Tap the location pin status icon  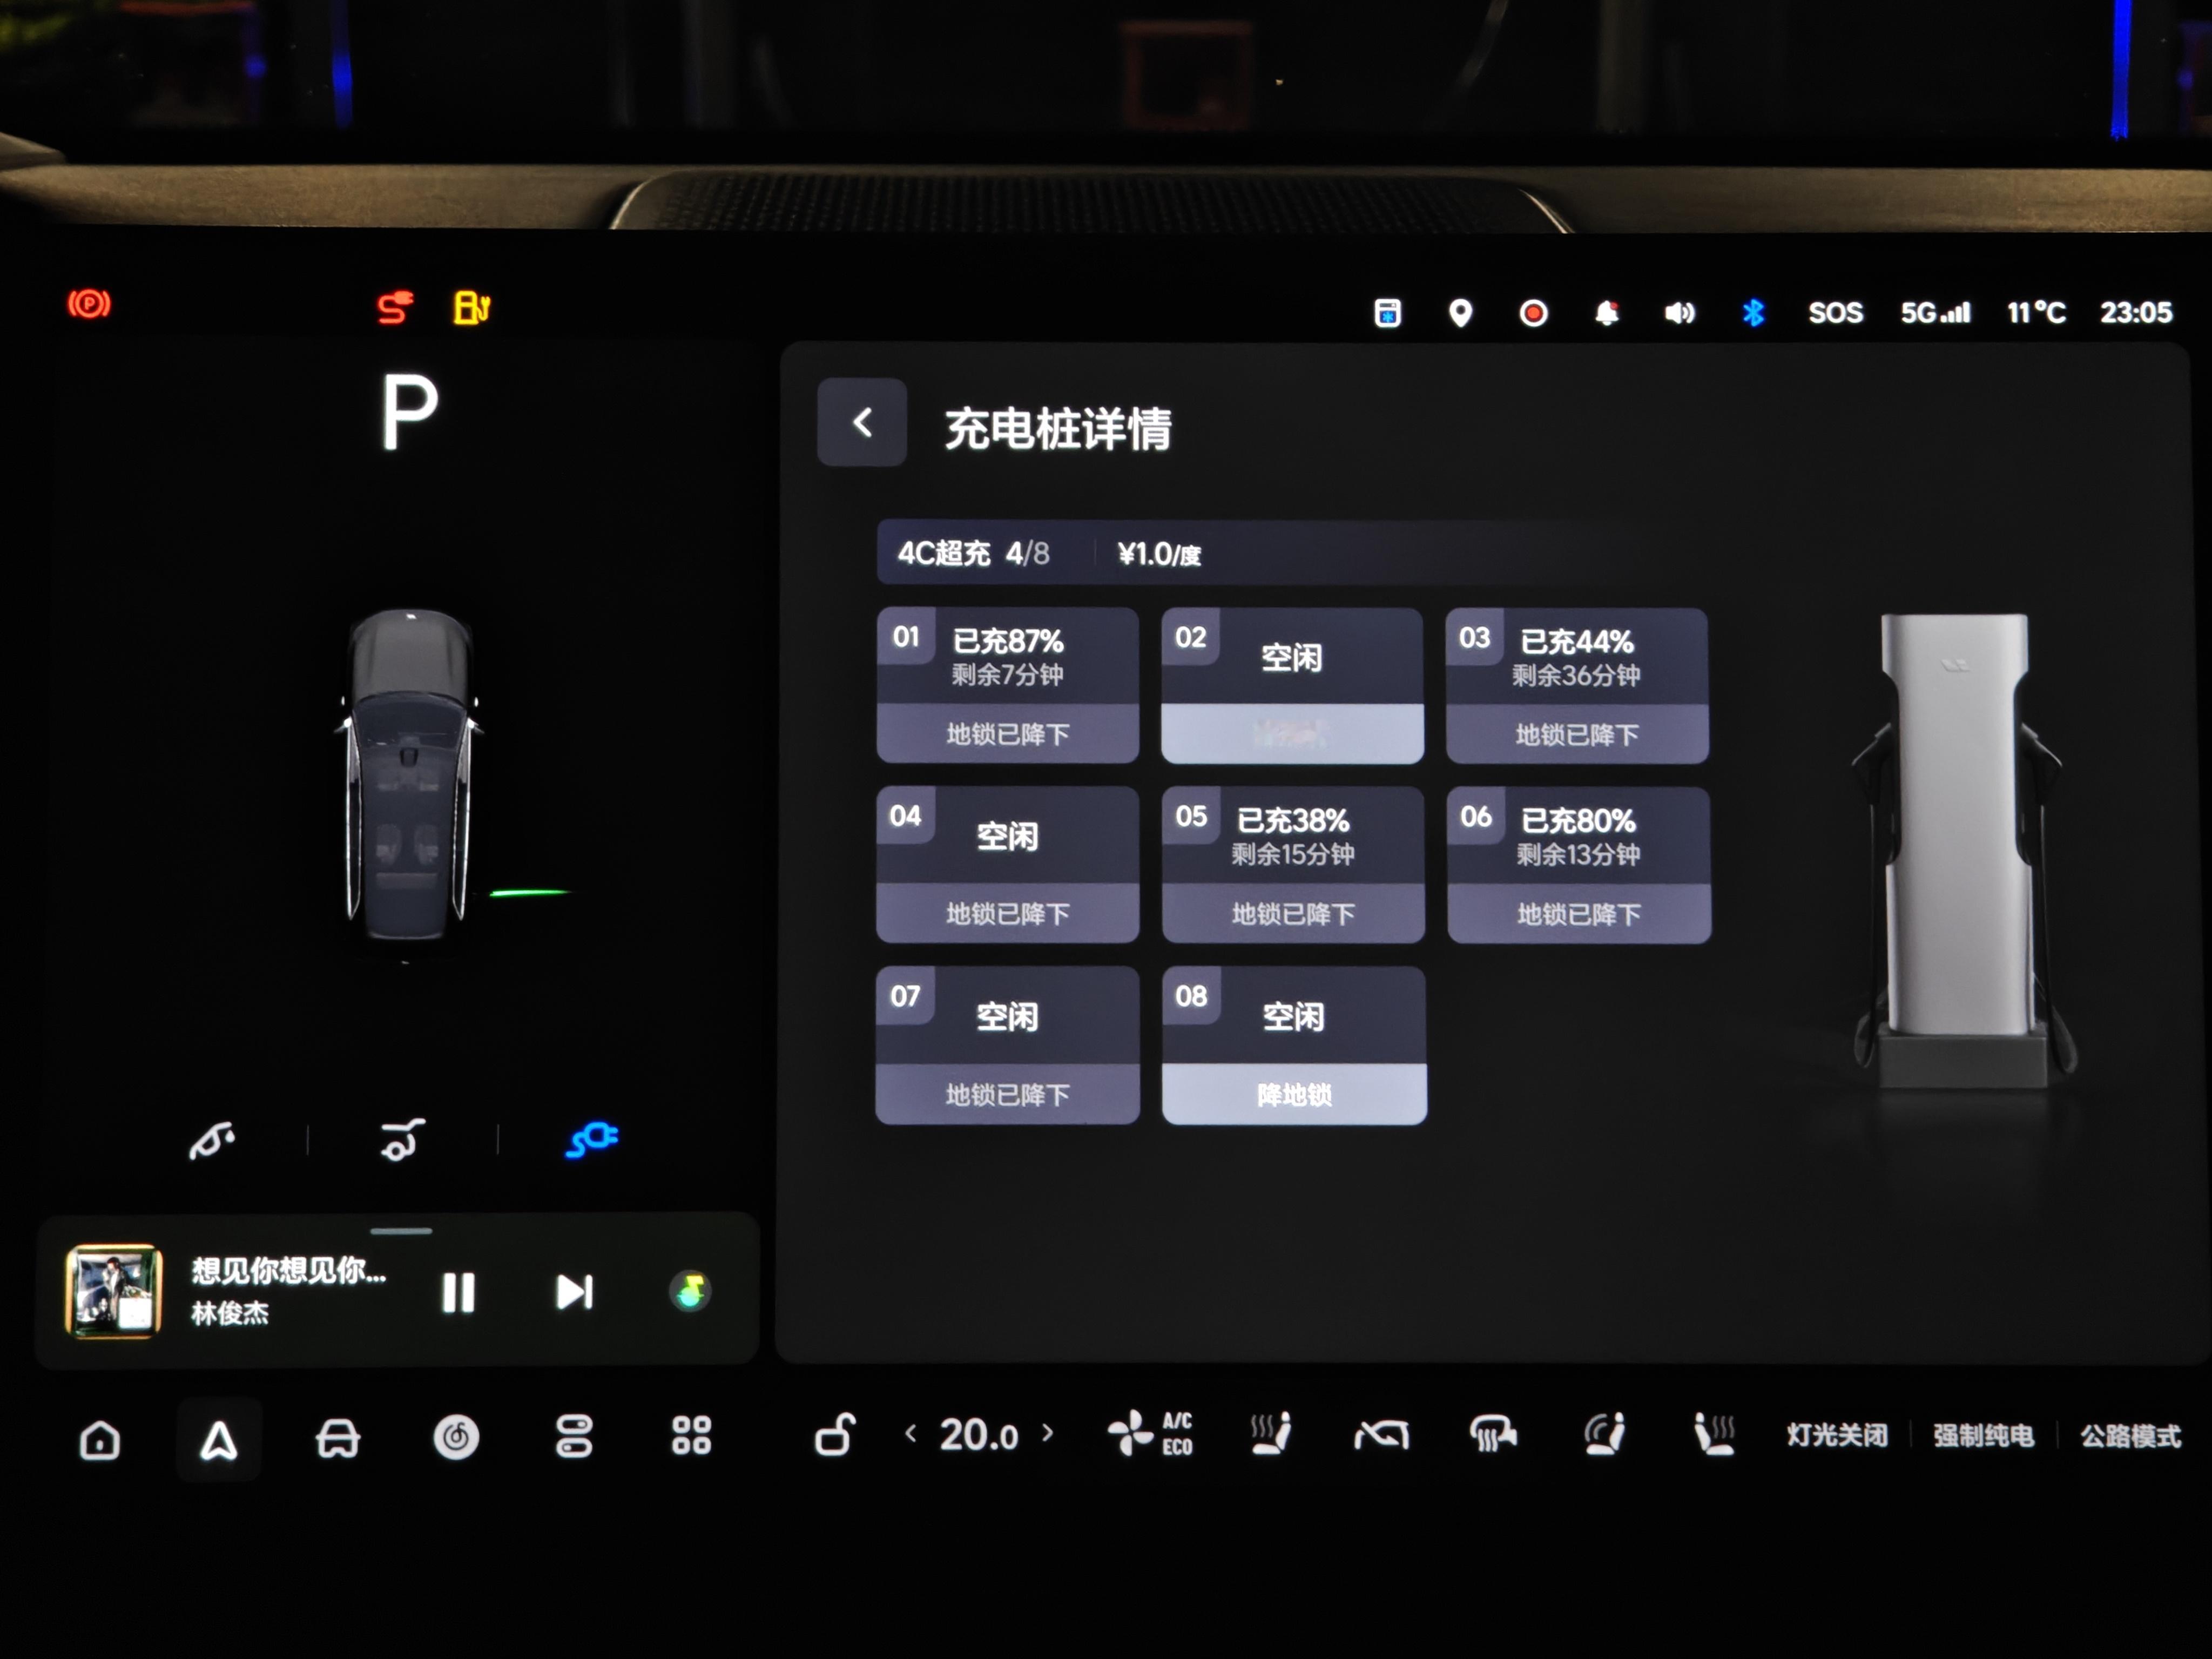click(x=1460, y=313)
